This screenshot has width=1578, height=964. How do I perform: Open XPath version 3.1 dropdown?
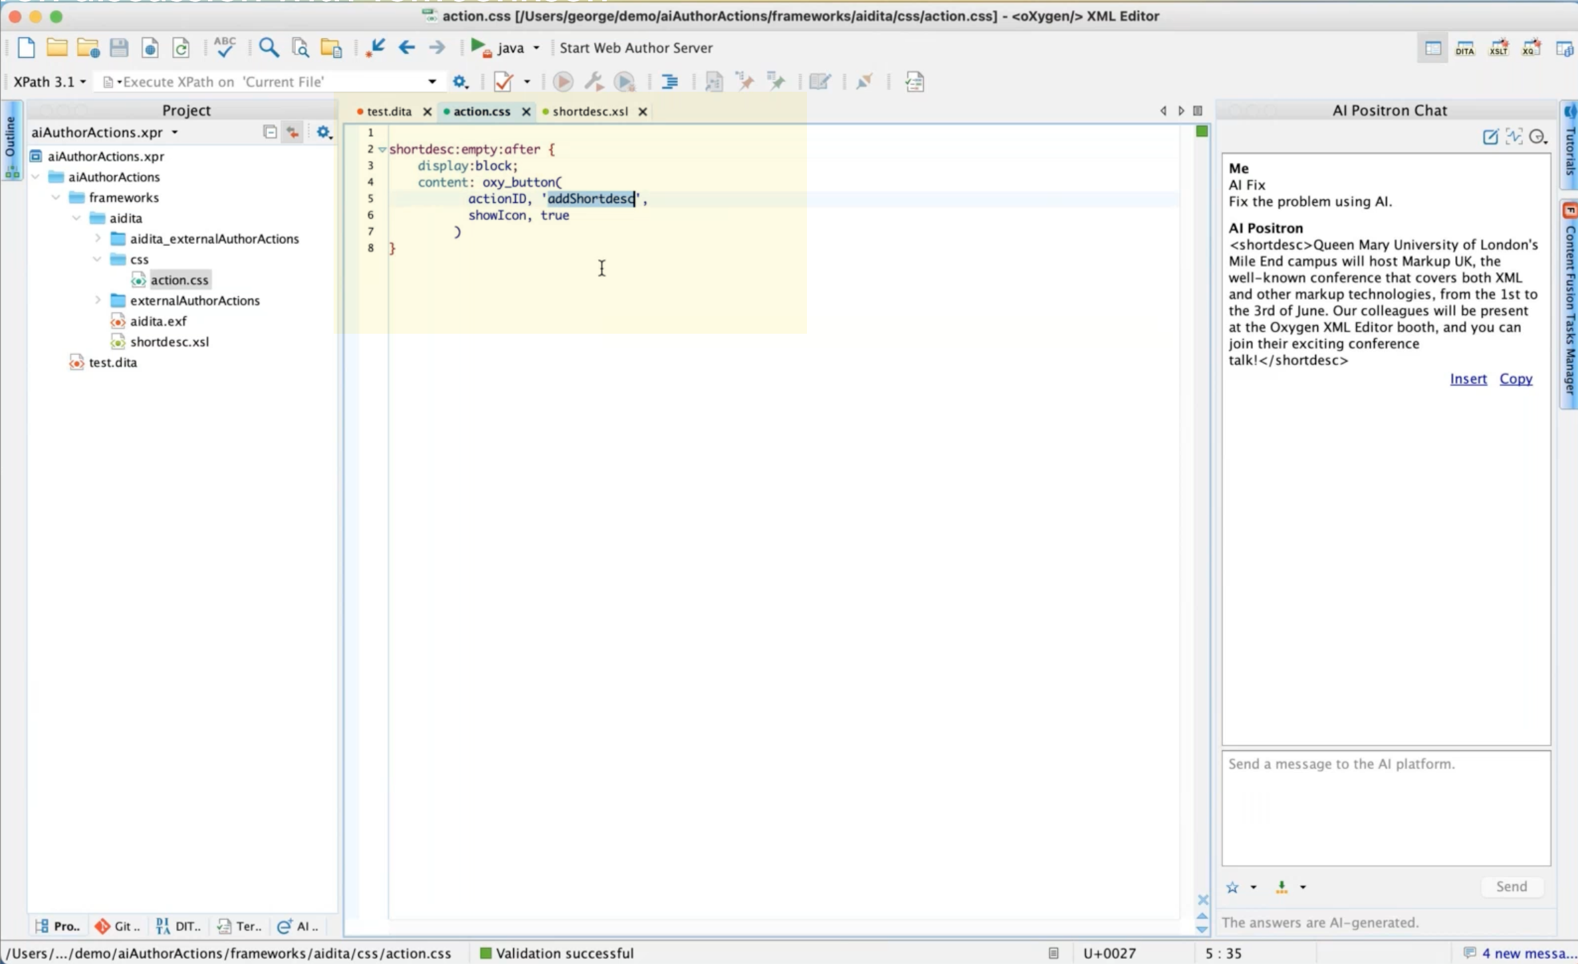49,82
